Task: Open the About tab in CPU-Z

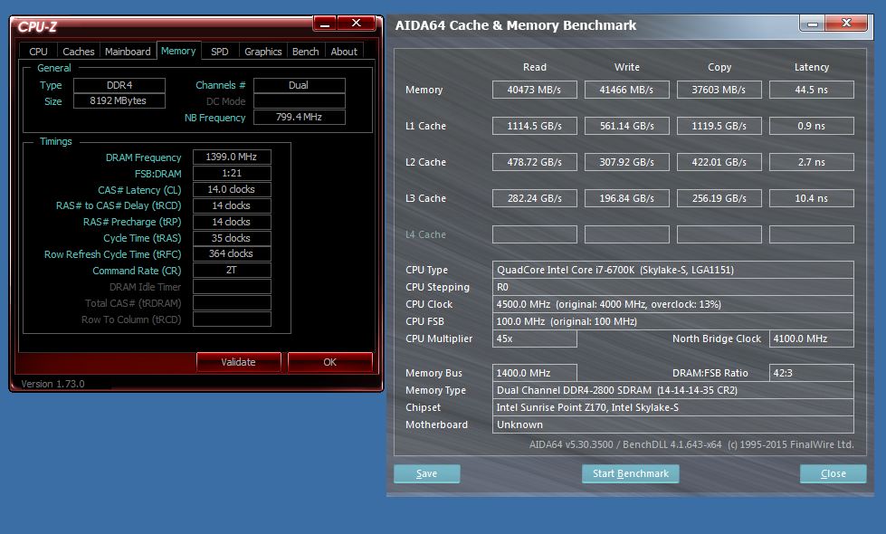Action: 344,52
